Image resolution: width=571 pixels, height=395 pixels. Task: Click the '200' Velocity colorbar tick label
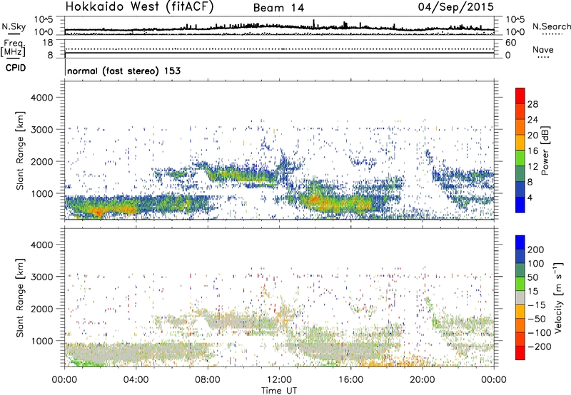click(x=536, y=250)
